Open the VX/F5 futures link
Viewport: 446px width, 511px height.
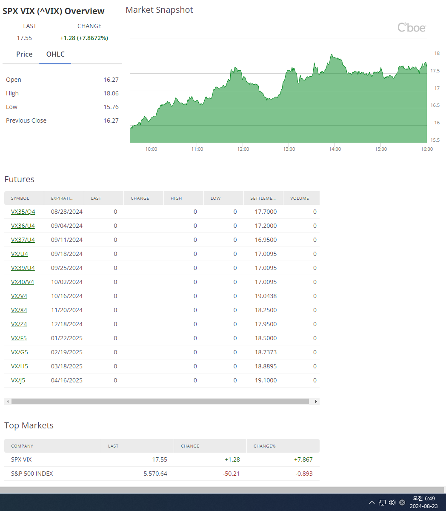coord(19,338)
